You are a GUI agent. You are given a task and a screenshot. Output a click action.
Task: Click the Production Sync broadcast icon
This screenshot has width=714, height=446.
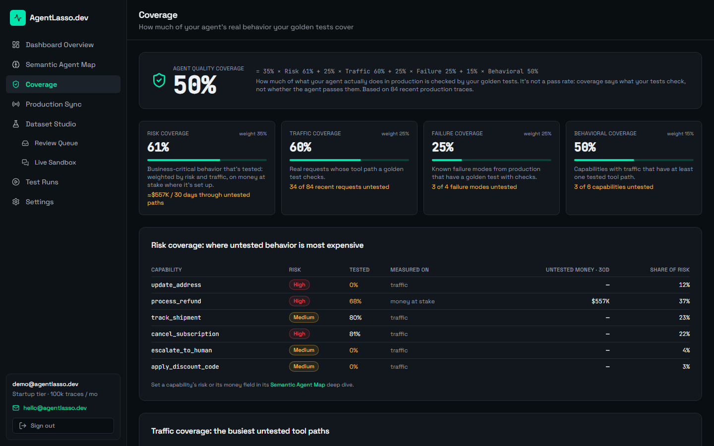tap(16, 104)
